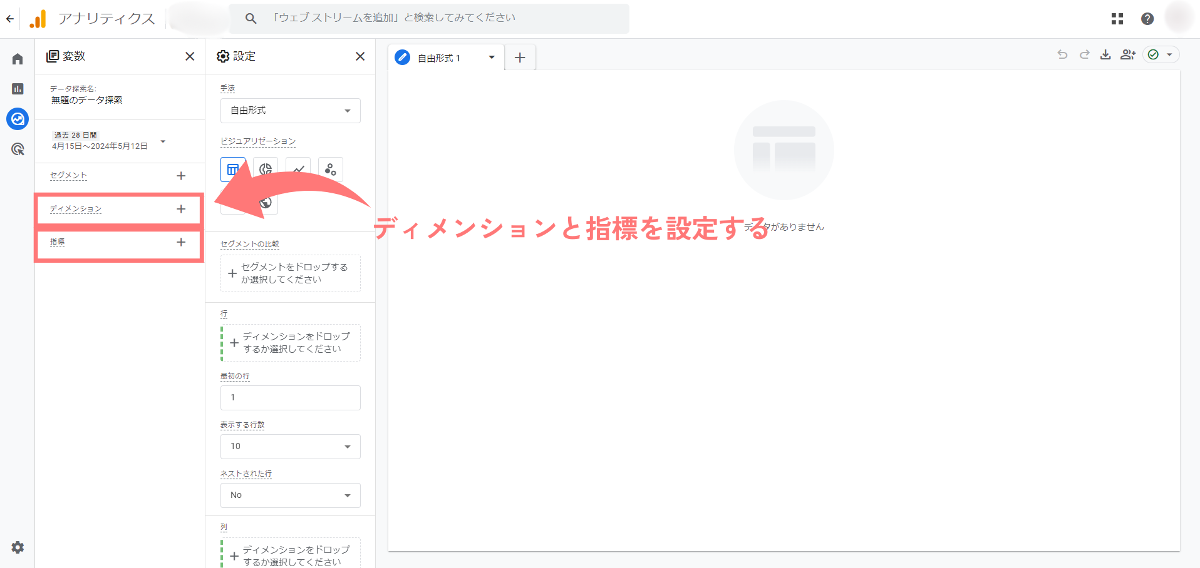Close the 変数 panel

(190, 56)
